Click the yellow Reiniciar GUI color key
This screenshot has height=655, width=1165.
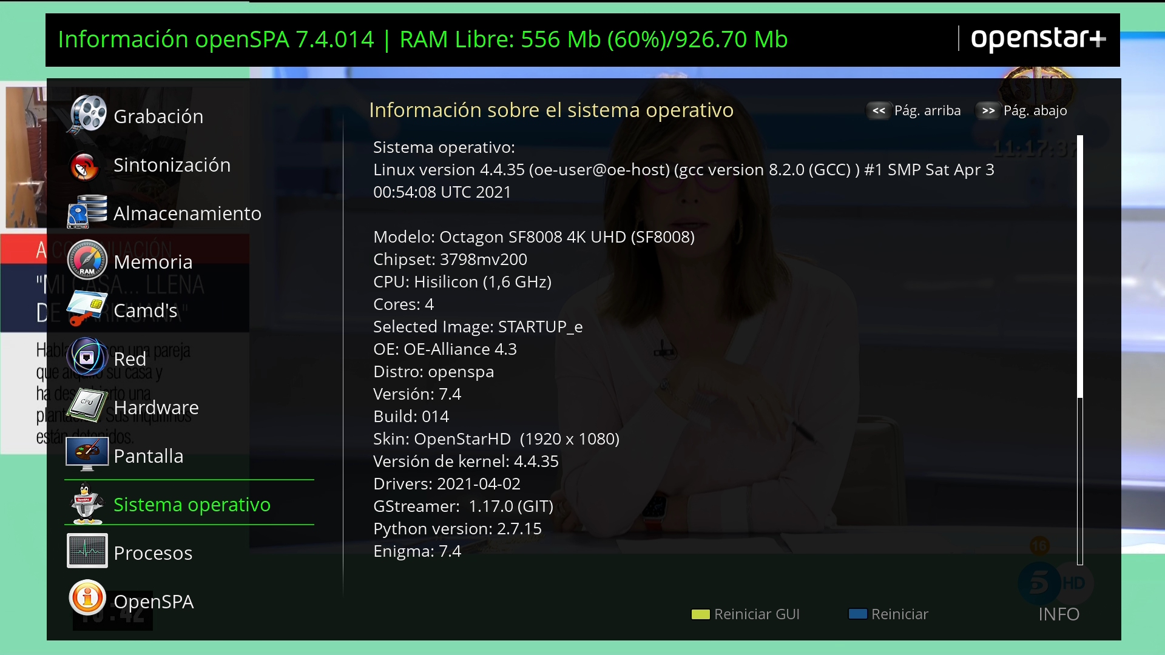[x=700, y=614]
